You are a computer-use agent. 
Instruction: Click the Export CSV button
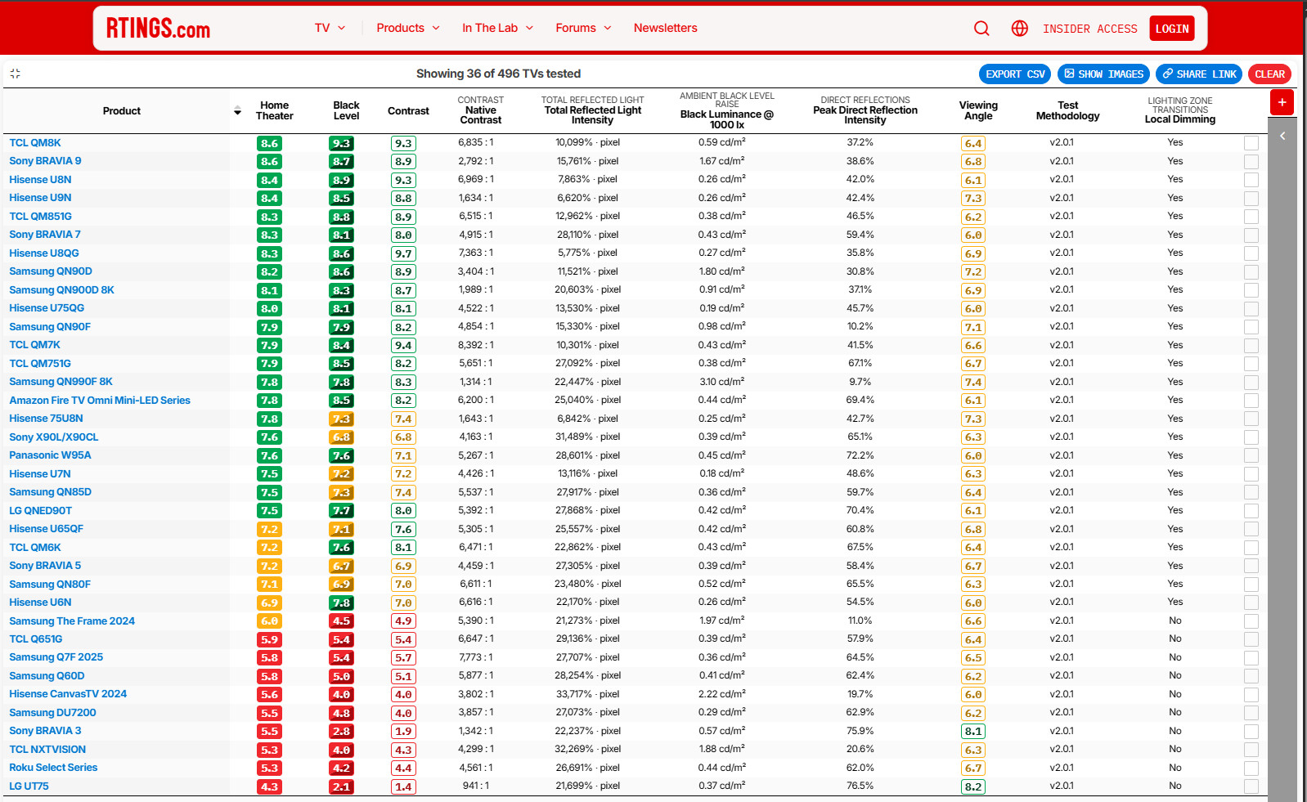(x=1015, y=74)
